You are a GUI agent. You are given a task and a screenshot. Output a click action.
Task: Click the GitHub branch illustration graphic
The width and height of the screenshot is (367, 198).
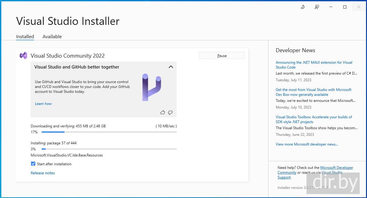[x=151, y=87]
